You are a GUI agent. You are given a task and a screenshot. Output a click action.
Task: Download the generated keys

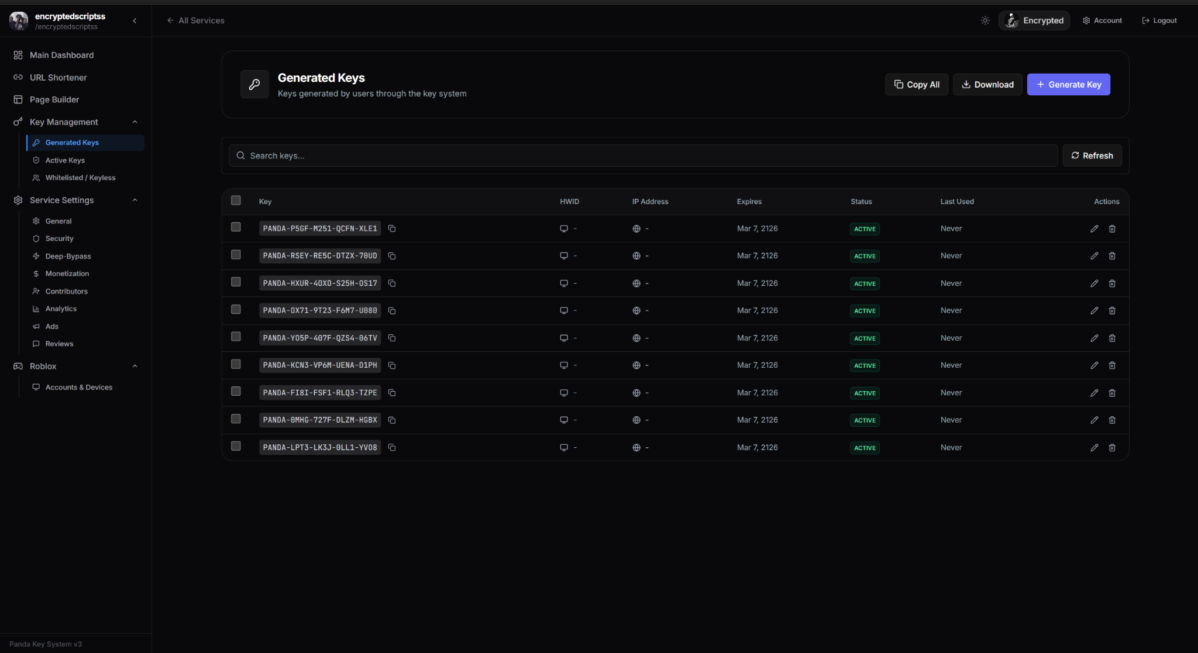click(x=987, y=85)
